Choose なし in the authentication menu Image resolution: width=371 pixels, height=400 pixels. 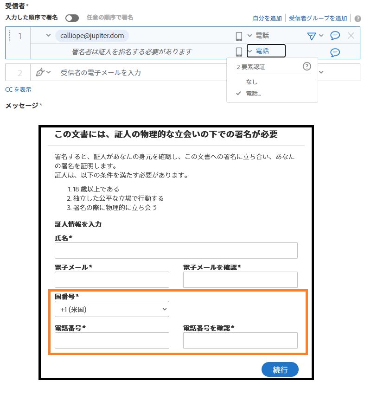coord(252,82)
